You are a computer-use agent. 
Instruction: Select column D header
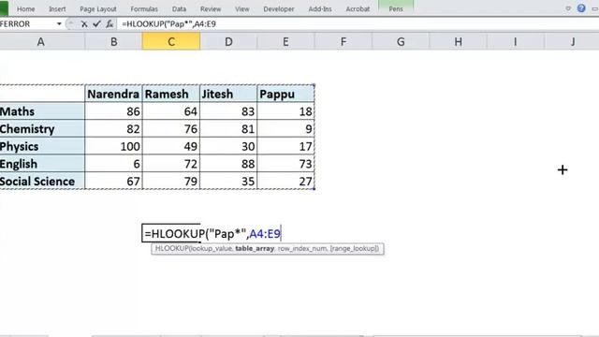tap(228, 41)
